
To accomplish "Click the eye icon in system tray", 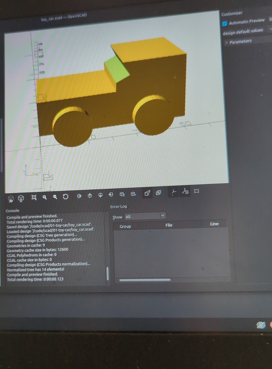I will click(x=261, y=325).
